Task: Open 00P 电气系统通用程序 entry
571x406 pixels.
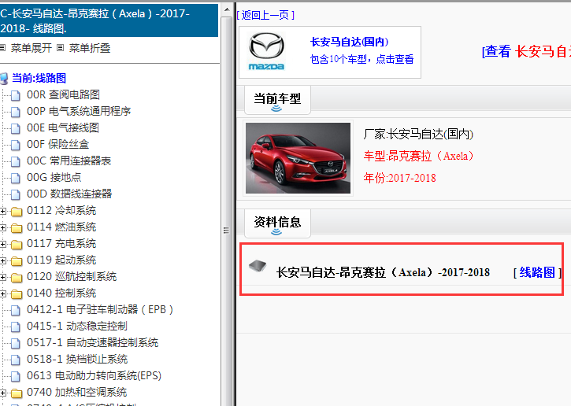Action: (x=79, y=111)
